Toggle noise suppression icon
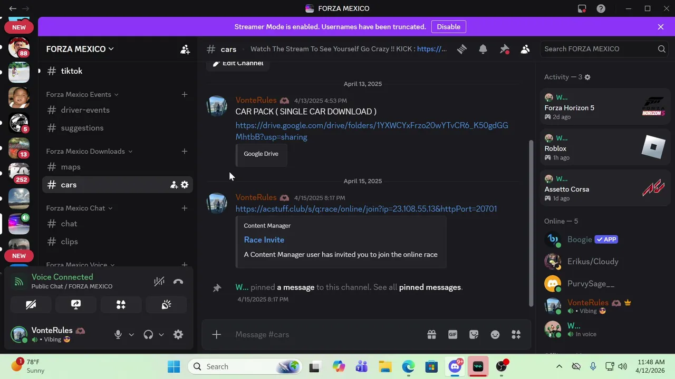 (x=159, y=282)
